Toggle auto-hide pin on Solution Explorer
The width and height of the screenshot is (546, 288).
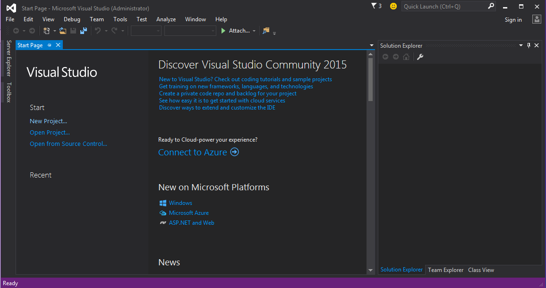[529, 46]
